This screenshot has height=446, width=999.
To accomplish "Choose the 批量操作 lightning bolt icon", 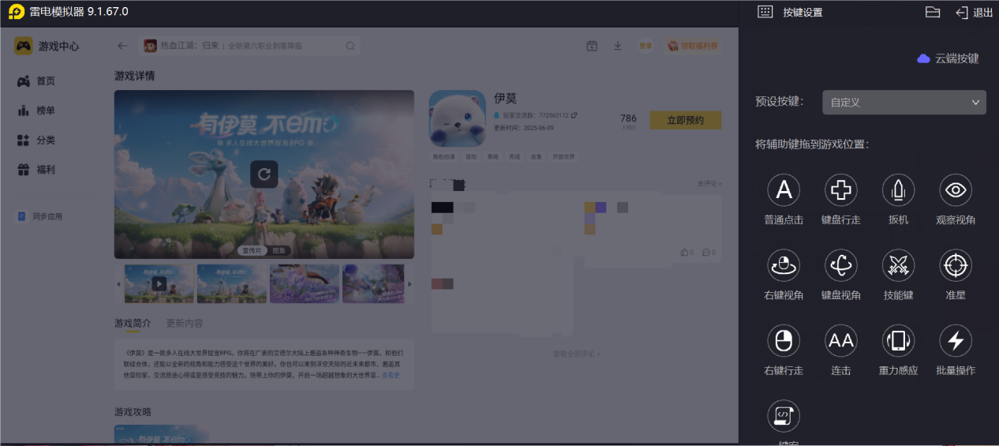I will tap(956, 340).
